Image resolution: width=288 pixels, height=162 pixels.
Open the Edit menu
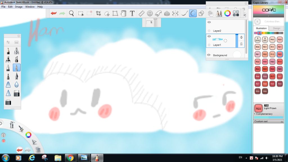coord(10,7)
